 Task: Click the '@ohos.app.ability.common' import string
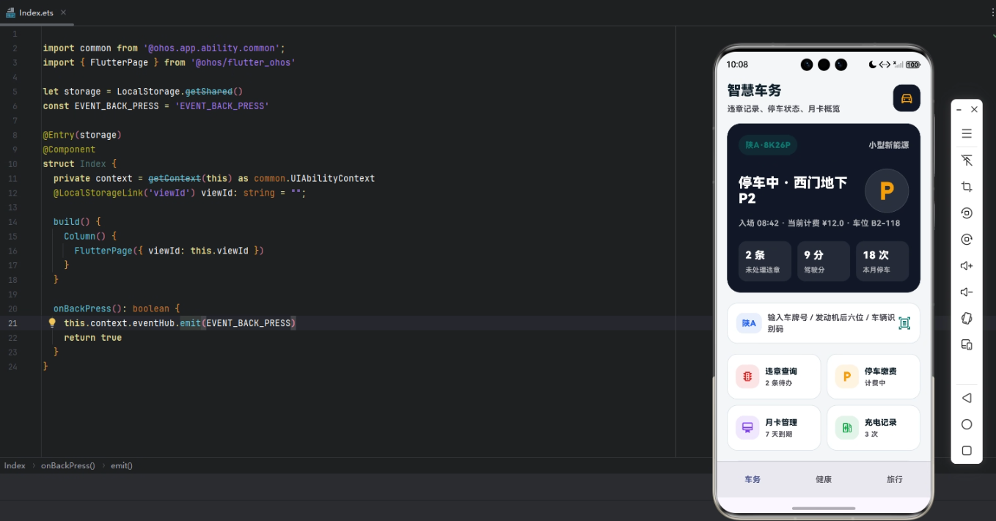pos(211,48)
